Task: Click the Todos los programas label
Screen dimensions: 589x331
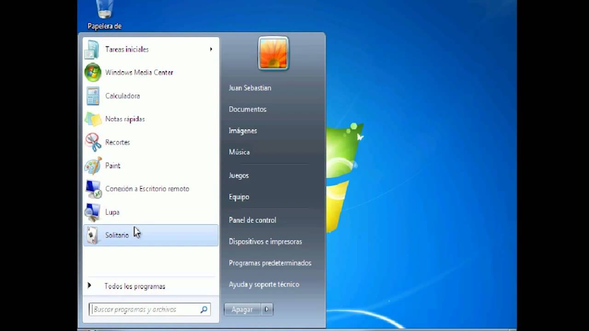Action: tap(135, 286)
